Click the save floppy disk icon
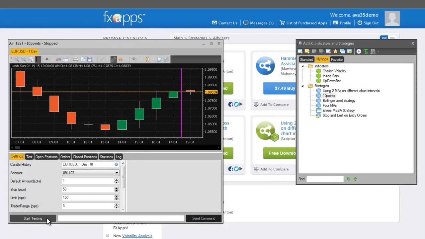The image size is (425, 239). pyautogui.click(x=90, y=59)
